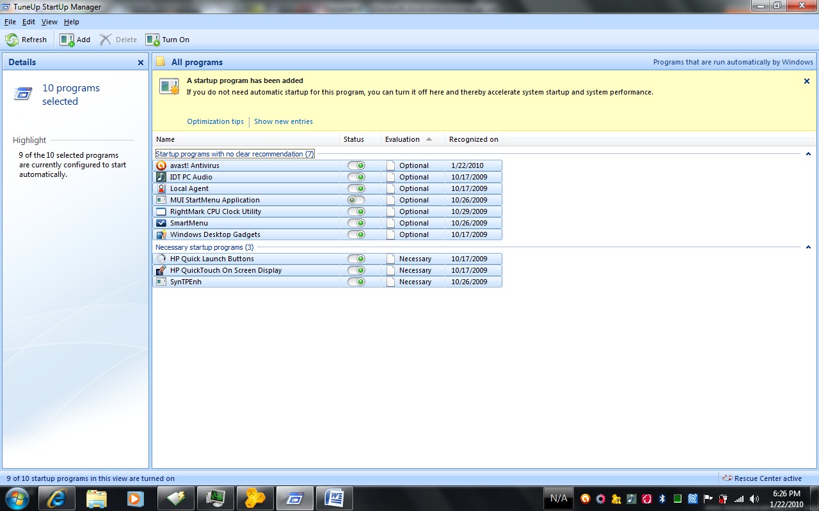Image resolution: width=819 pixels, height=511 pixels.
Task: Collapse the no clear recommendation group
Action: coord(808,154)
